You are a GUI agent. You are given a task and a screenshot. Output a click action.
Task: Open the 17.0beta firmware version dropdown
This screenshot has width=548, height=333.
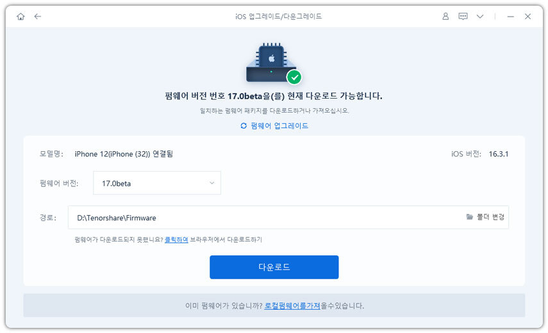(x=157, y=183)
